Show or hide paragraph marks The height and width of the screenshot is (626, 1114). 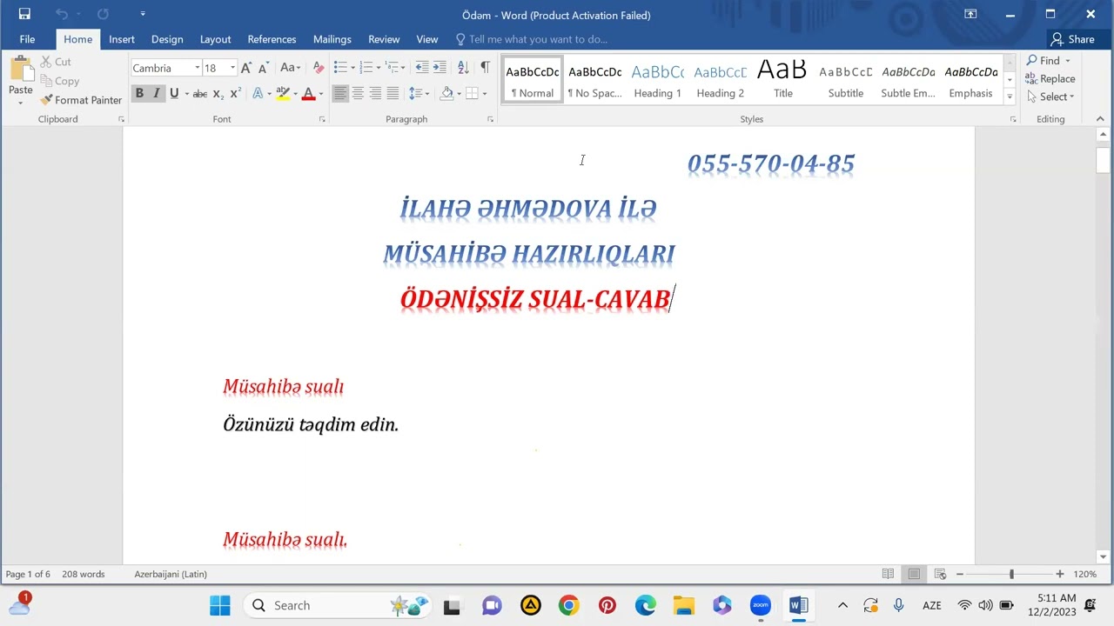tap(485, 68)
